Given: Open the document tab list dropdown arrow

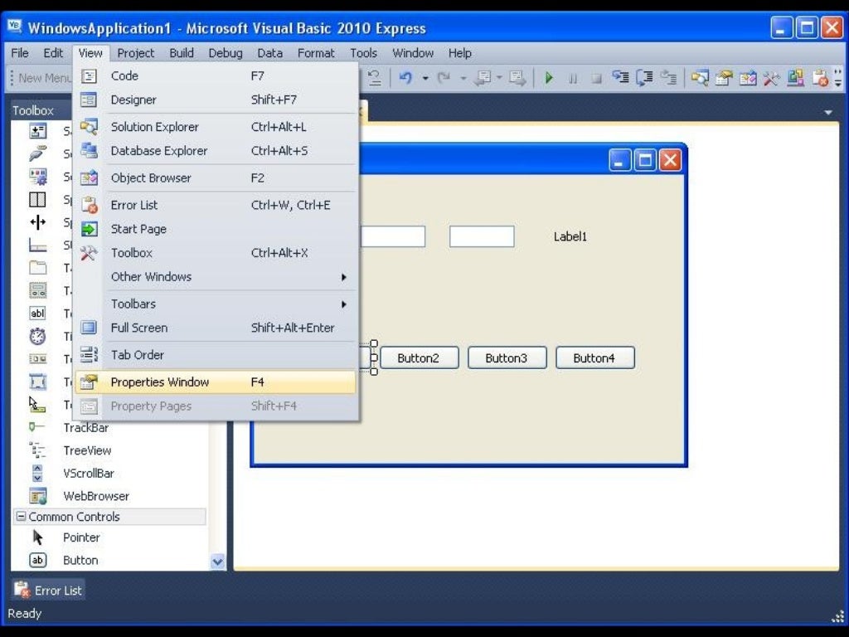Looking at the screenshot, I should [828, 113].
